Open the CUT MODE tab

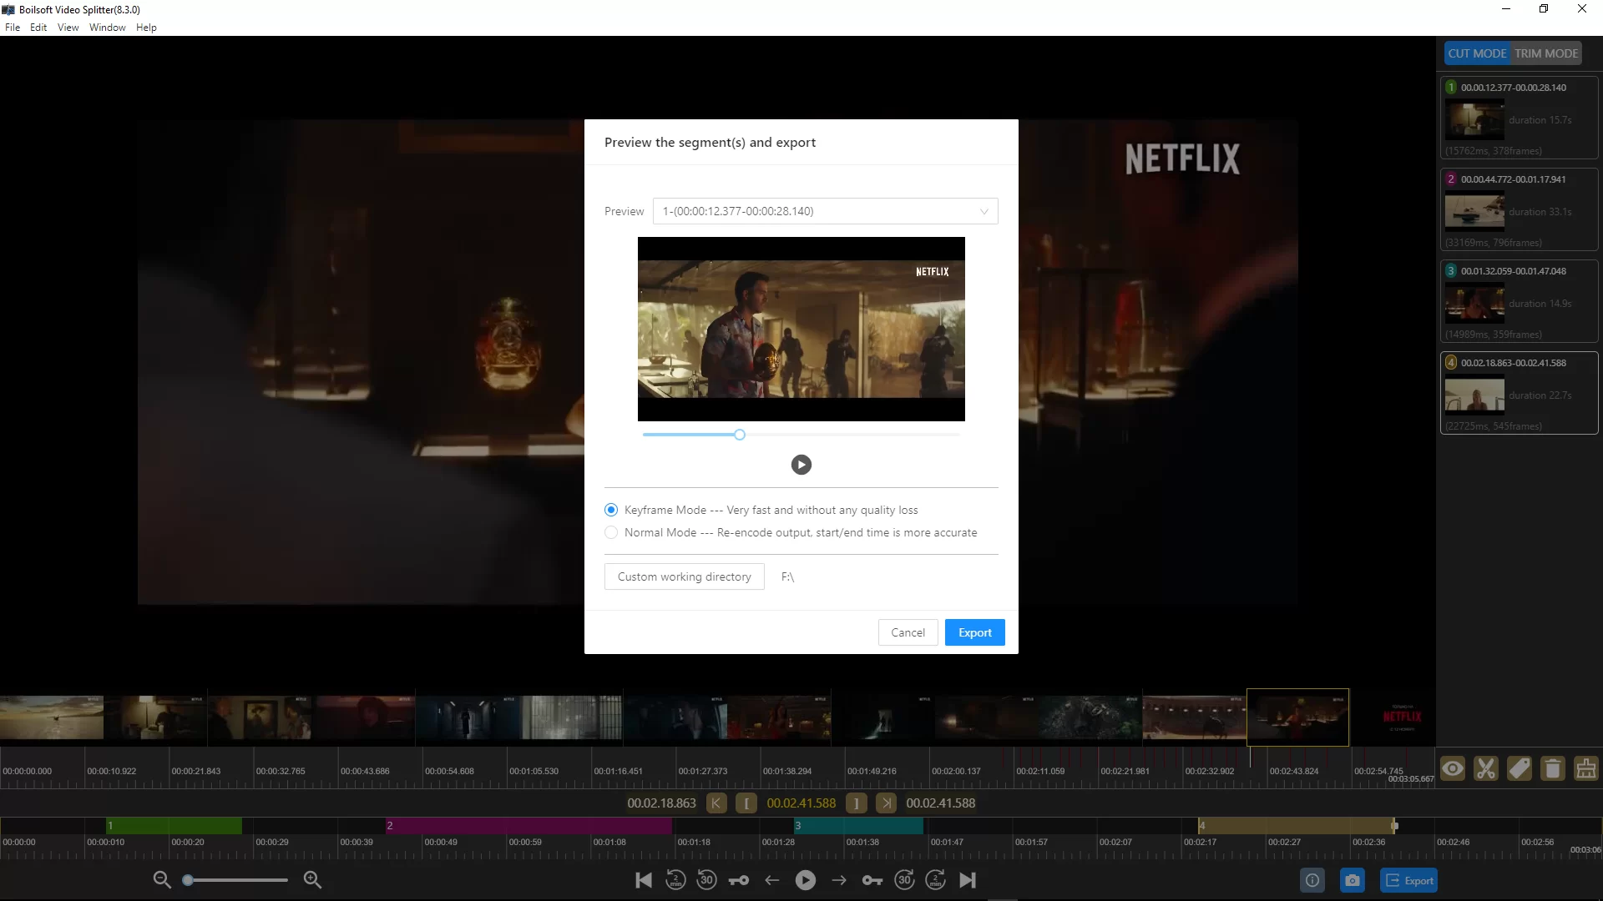pos(1478,53)
